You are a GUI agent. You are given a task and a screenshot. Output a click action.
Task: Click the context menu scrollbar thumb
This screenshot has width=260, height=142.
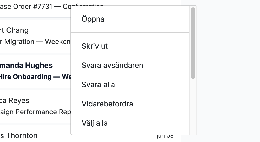(x=193, y=43)
